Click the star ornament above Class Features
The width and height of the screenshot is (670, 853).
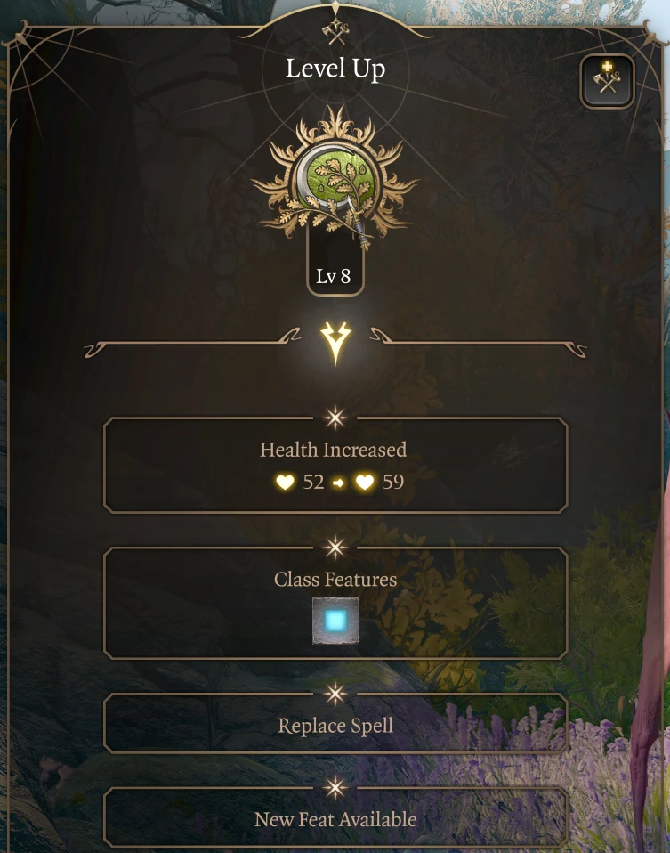point(335,548)
